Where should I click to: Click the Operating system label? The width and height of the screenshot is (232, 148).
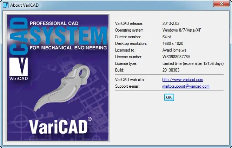(x=130, y=30)
